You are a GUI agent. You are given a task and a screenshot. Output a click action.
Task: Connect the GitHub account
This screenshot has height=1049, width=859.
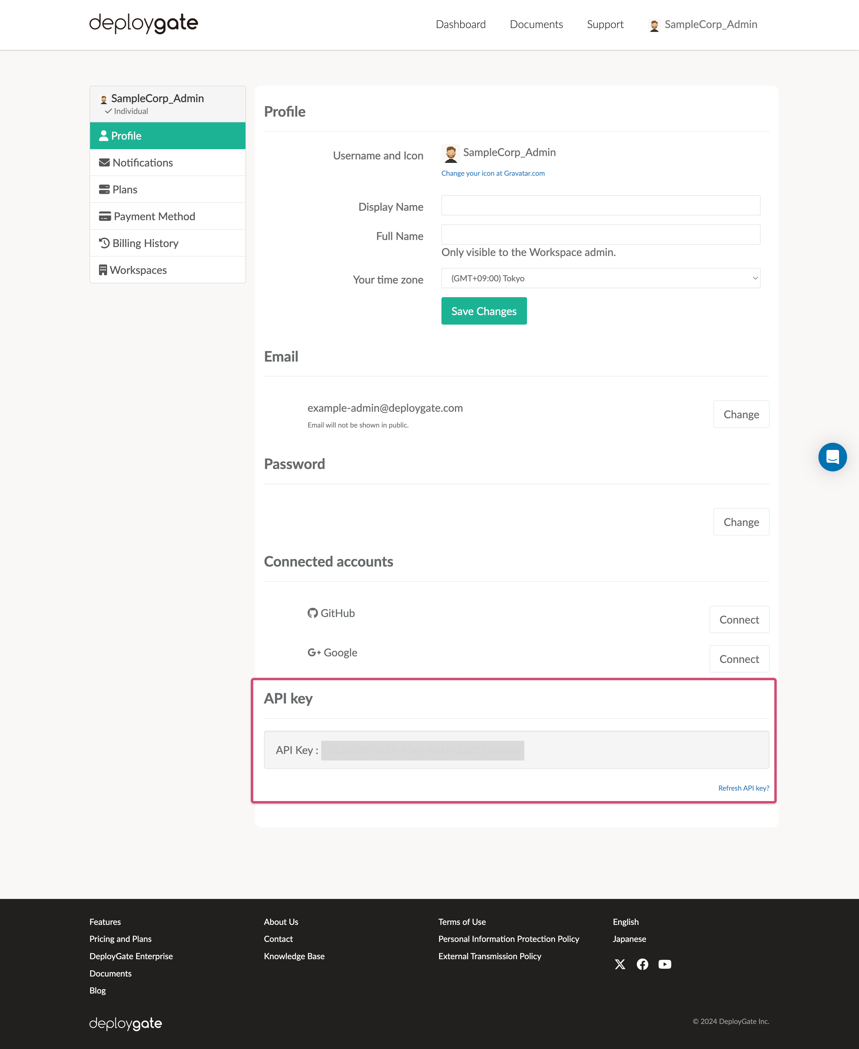[x=739, y=619]
